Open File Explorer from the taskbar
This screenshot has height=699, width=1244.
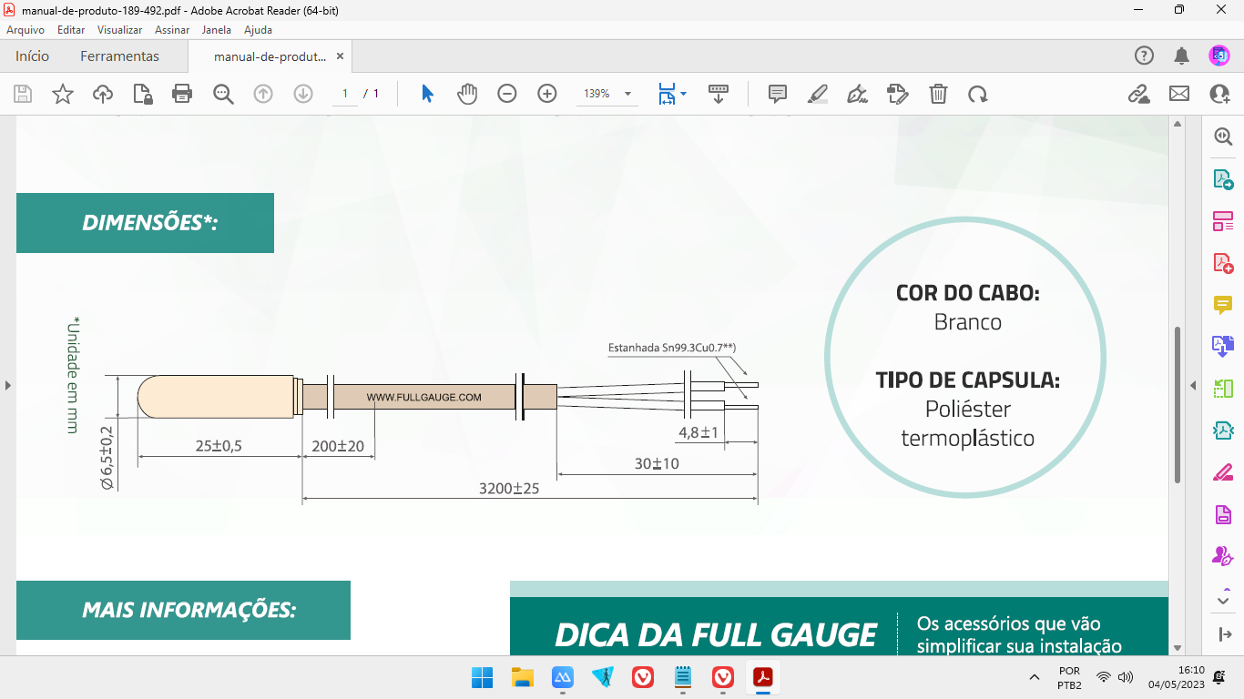click(x=522, y=677)
